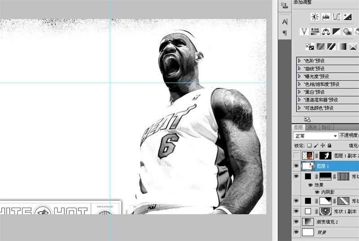Viewport: 359px width, 241px height.
Task: Click the lock transparent pixels icon
Action: point(309,145)
